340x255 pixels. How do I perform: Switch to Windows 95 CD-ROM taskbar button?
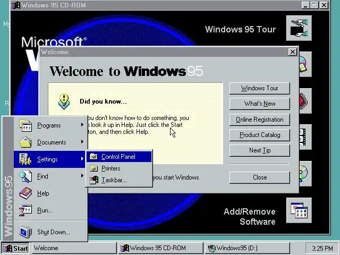(x=160, y=248)
